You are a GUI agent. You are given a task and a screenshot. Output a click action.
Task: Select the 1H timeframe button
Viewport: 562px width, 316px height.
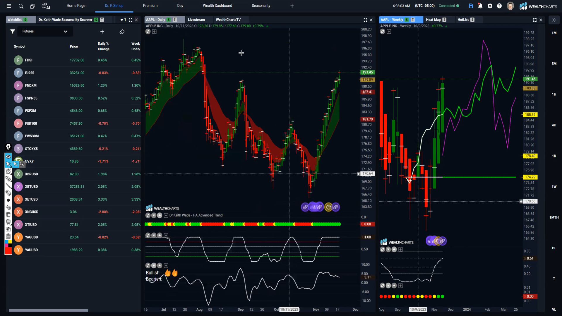click(x=554, y=95)
